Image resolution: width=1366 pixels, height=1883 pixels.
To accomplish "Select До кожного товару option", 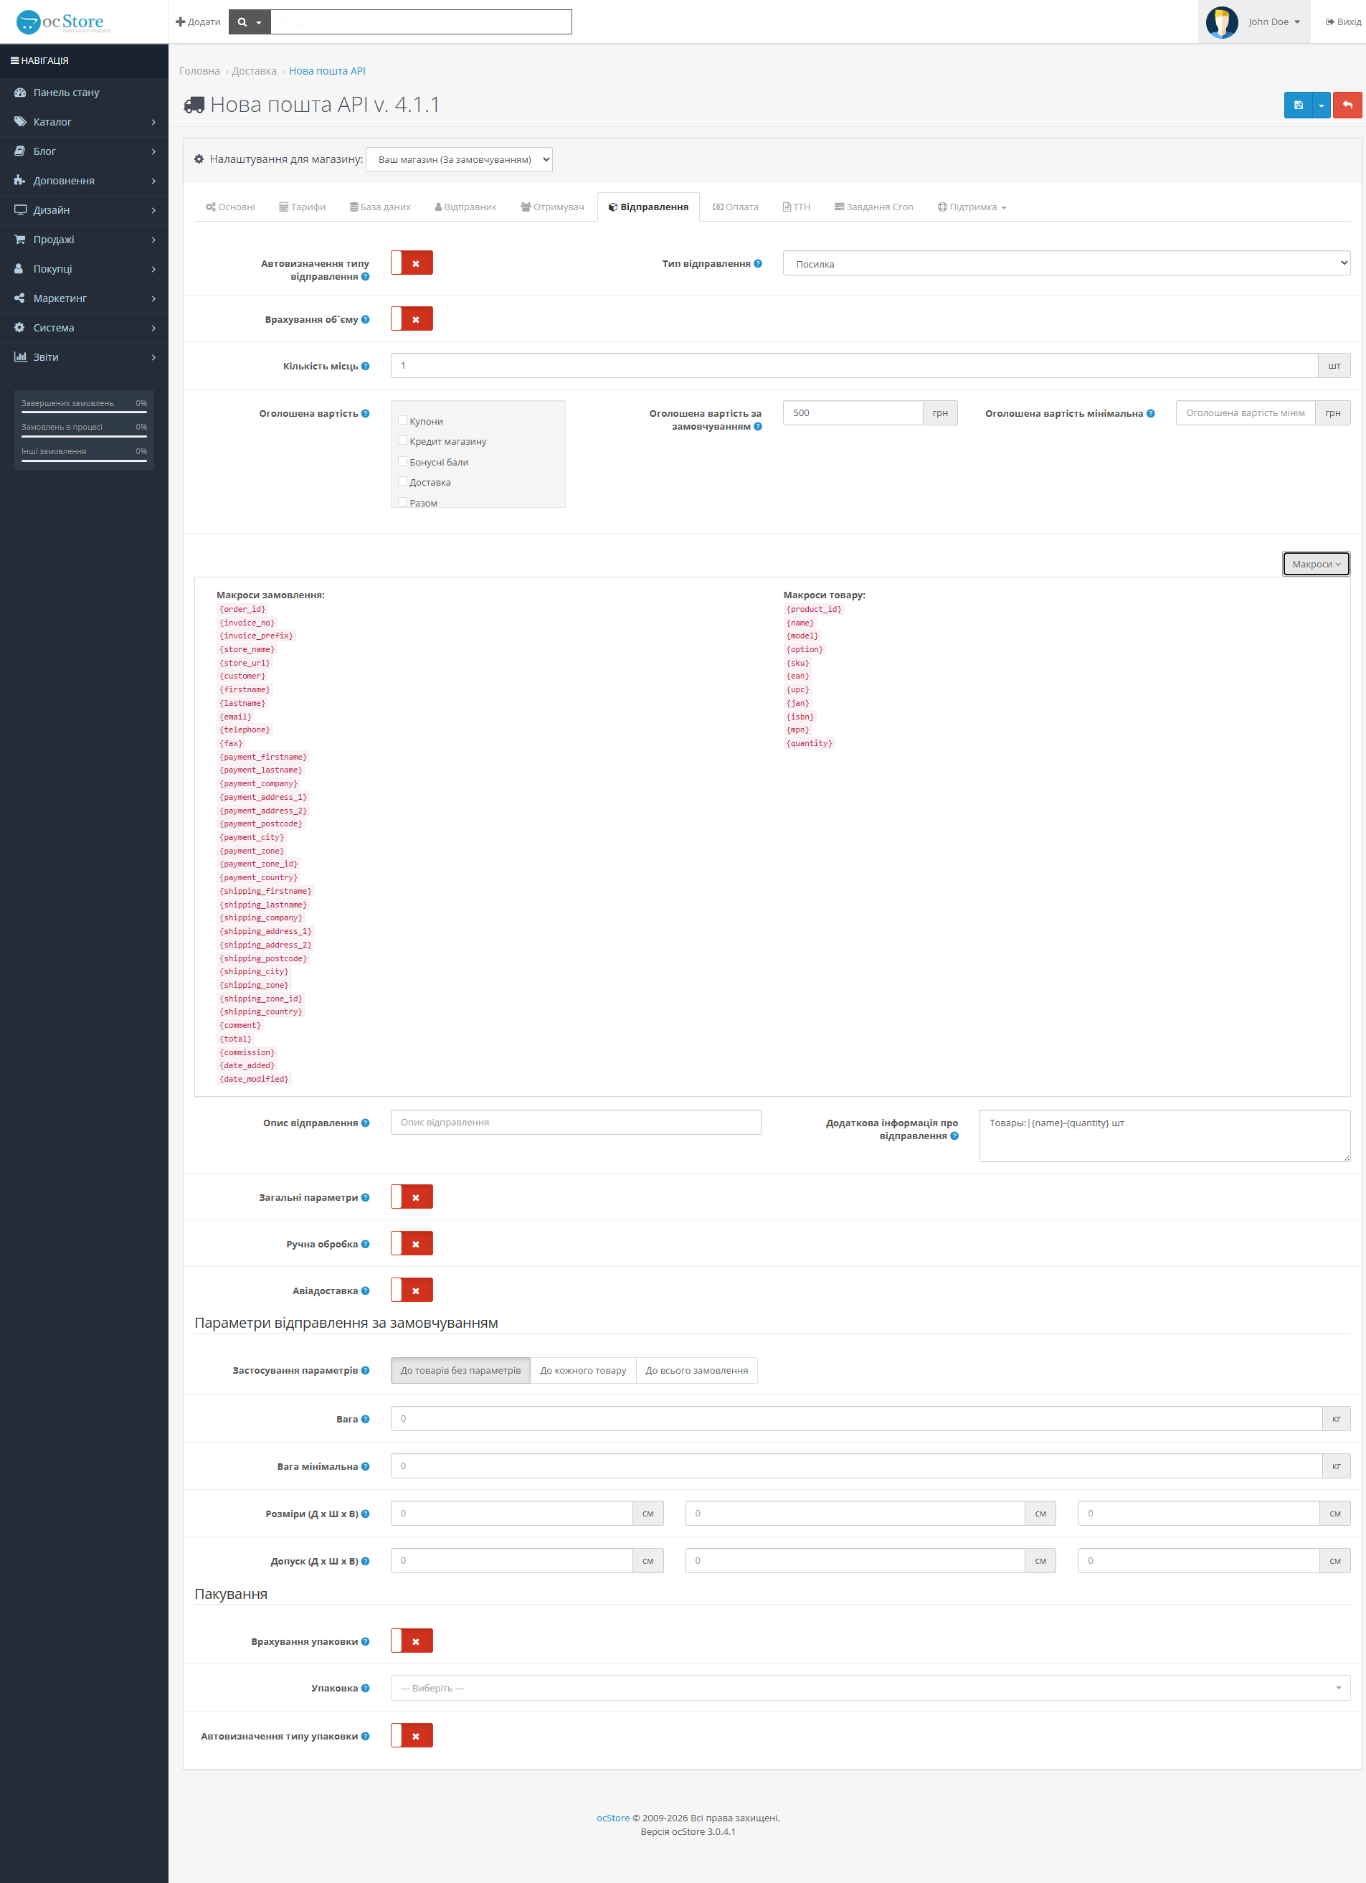I will point(584,1371).
